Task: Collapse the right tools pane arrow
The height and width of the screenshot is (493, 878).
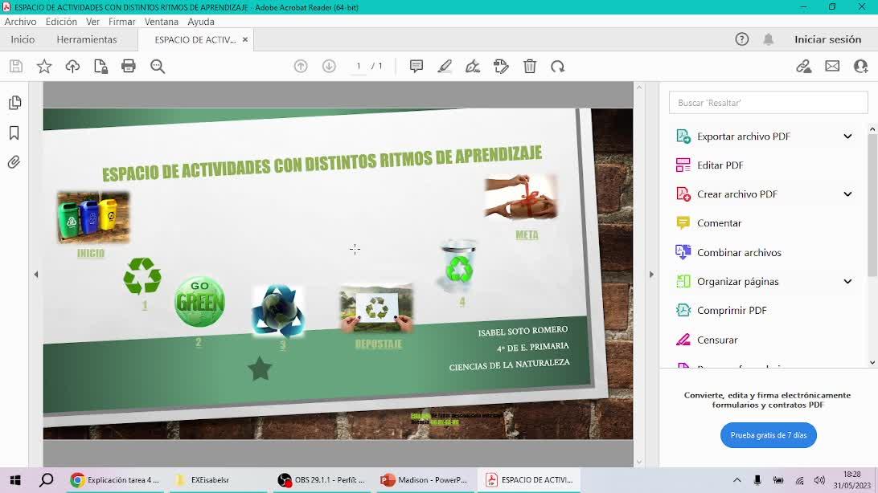Action: [x=651, y=275]
